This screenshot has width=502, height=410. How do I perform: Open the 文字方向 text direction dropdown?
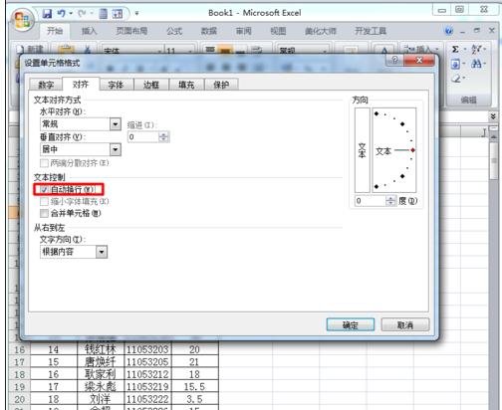click(x=102, y=252)
